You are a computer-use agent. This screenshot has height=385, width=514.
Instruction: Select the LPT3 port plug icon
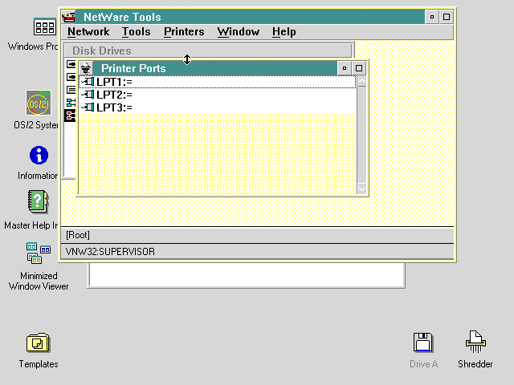point(88,107)
